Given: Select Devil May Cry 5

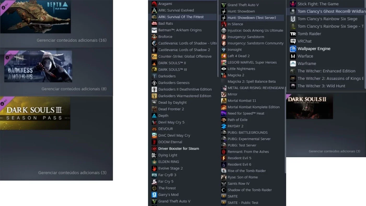Looking at the screenshot, I should [x=171, y=122].
